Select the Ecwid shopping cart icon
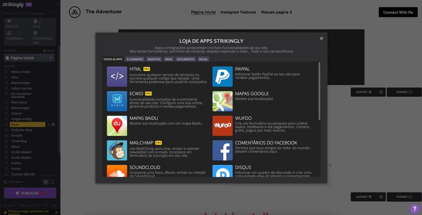This screenshot has width=422, height=215. (117, 101)
